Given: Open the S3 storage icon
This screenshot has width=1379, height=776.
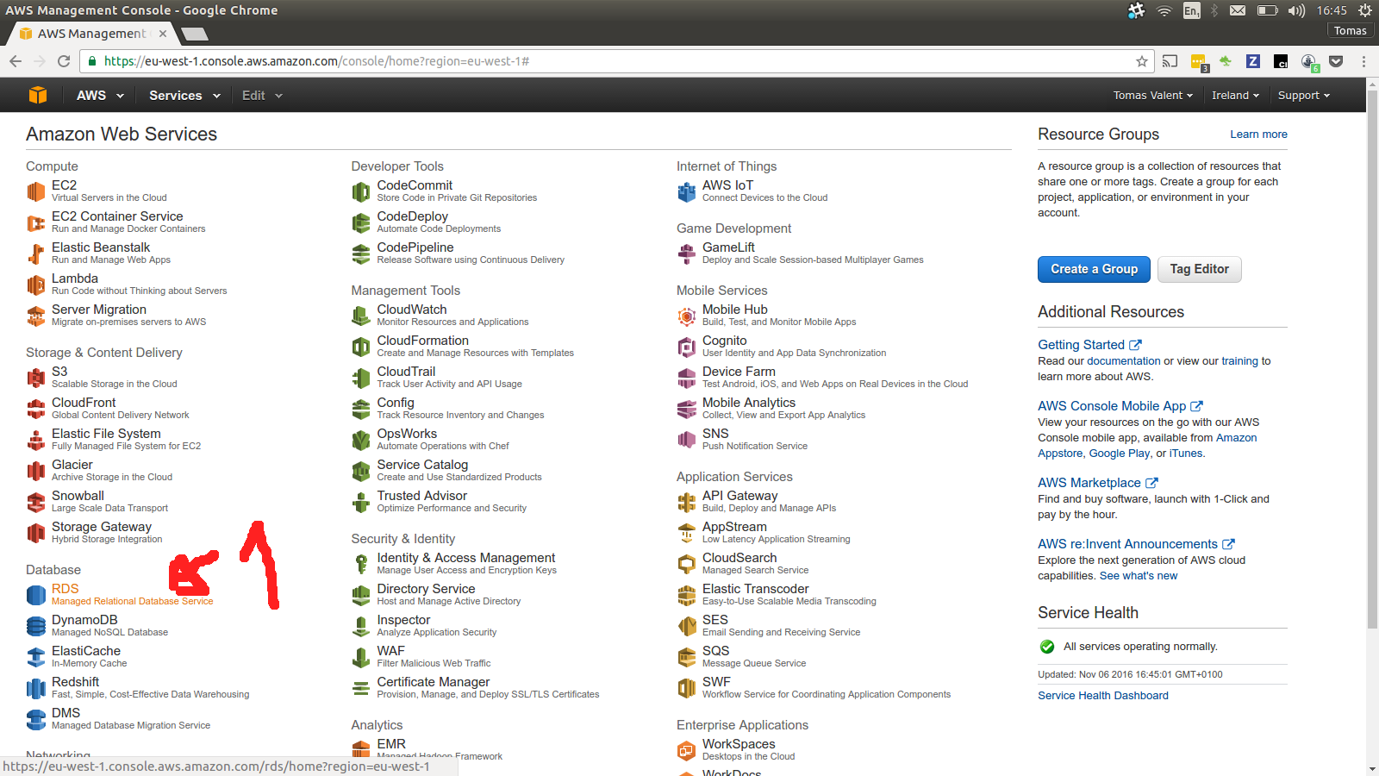Looking at the screenshot, I should 35,378.
